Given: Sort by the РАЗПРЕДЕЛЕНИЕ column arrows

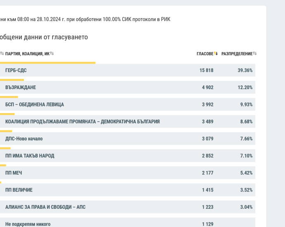Looking at the screenshot, I should (x=255, y=53).
